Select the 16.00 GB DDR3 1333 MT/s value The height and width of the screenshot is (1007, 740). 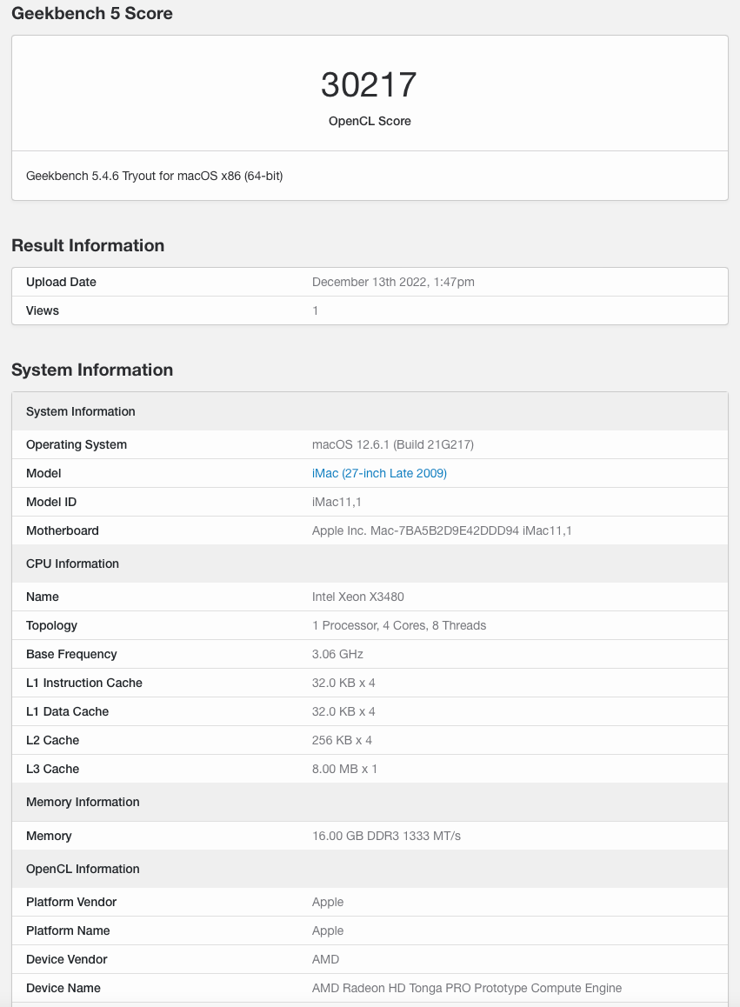coord(387,837)
